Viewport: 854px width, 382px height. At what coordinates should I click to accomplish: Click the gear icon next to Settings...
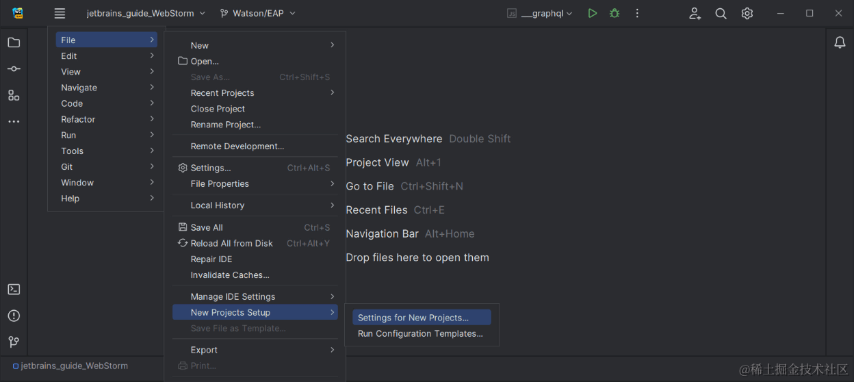tap(183, 168)
